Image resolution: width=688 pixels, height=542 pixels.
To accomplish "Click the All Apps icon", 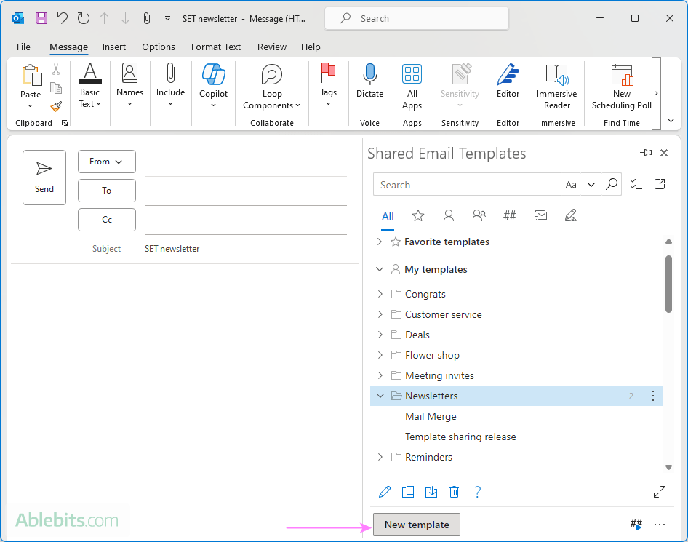I will point(412,80).
